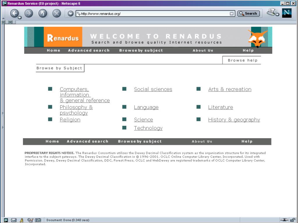Open Composer from status bar icon
The width and height of the screenshot is (298, 223).
(30, 220)
